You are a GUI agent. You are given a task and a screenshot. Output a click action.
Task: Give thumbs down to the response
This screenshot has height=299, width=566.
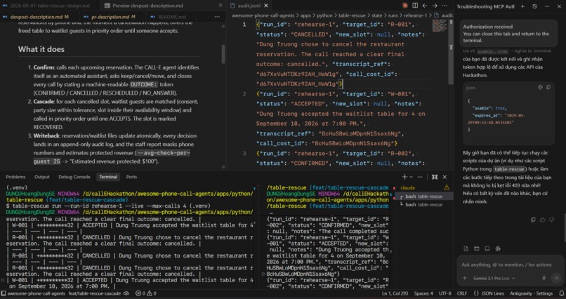point(551,220)
